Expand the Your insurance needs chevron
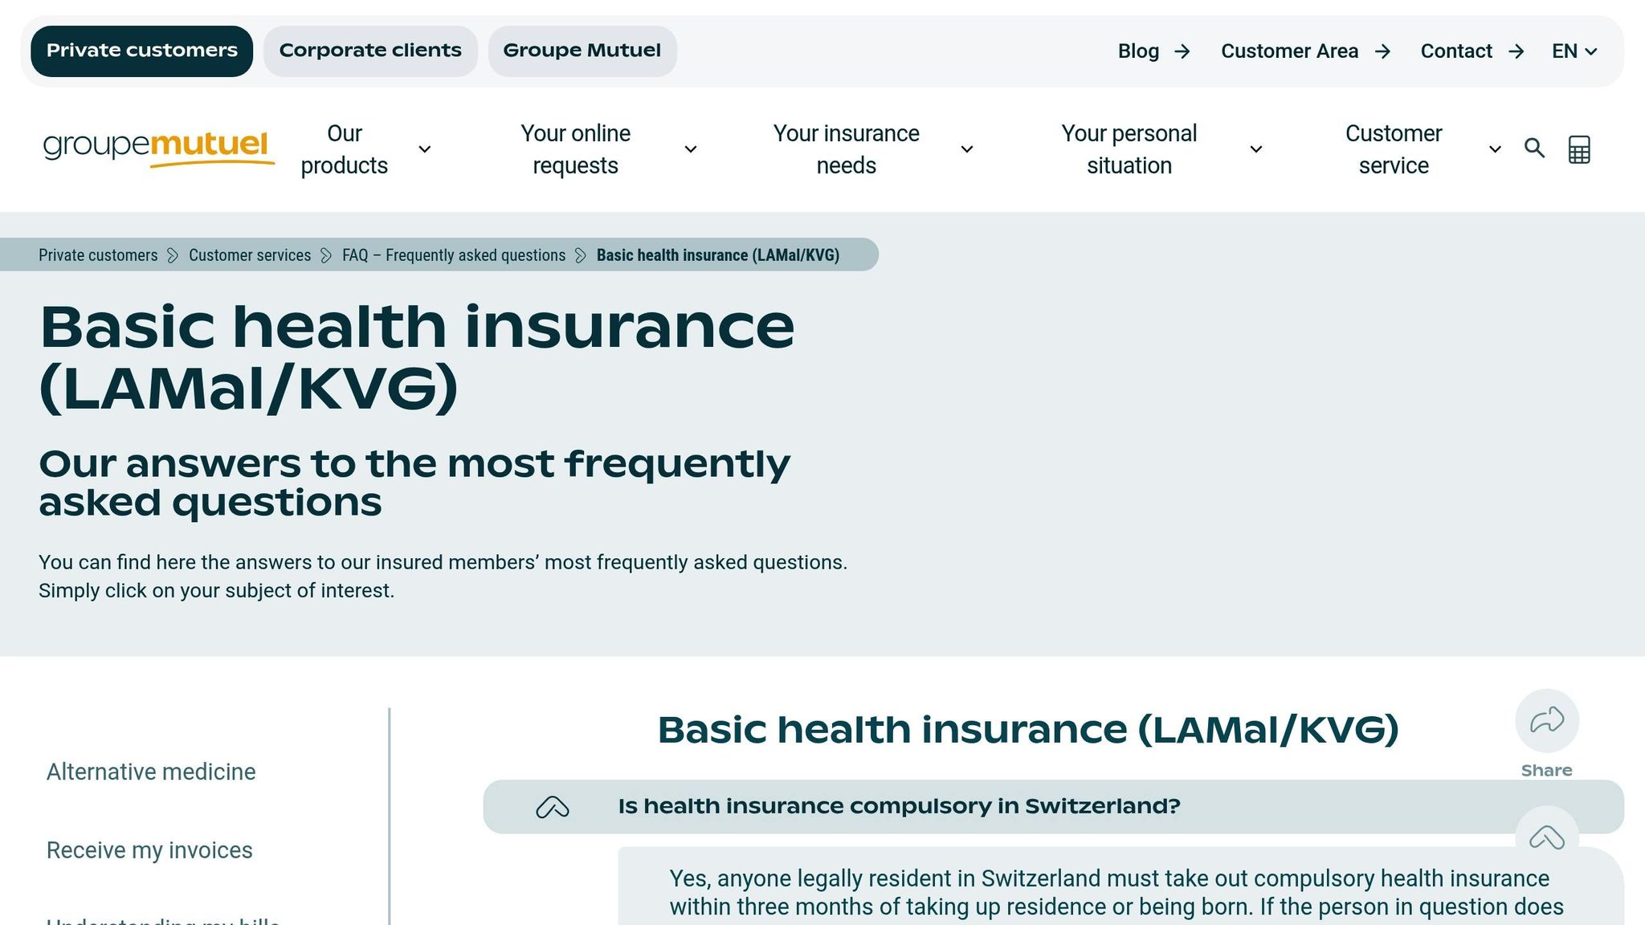1645x925 pixels. 967,149
